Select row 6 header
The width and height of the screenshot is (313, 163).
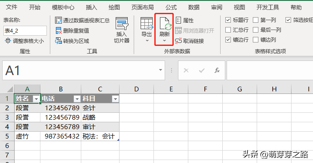[7, 146]
